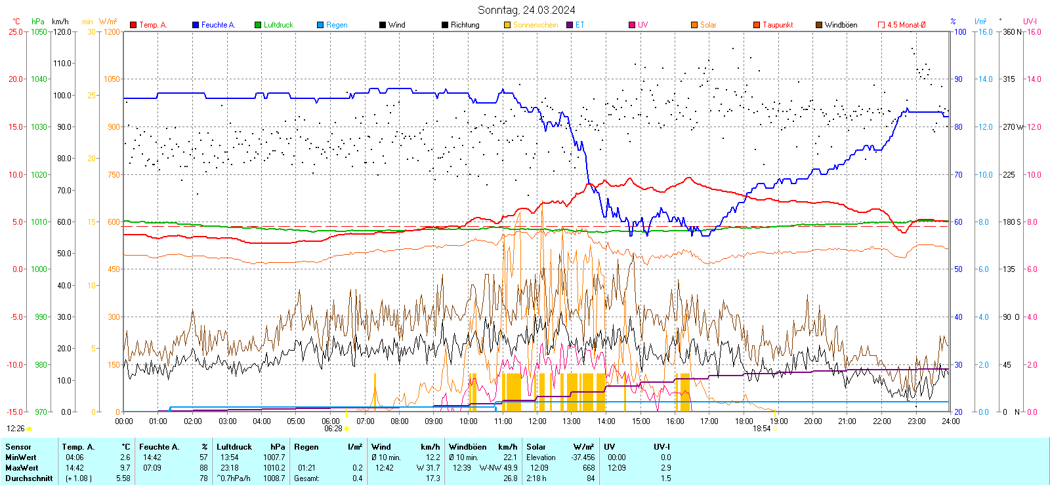Click the sunset icon next to 18:54

point(774,429)
